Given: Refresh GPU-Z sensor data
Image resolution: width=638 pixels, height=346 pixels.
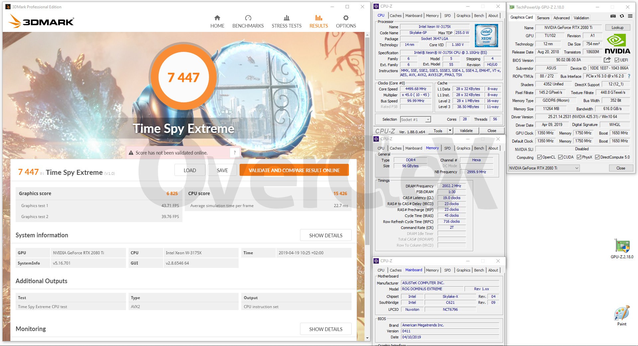Looking at the screenshot, I should click(622, 16).
